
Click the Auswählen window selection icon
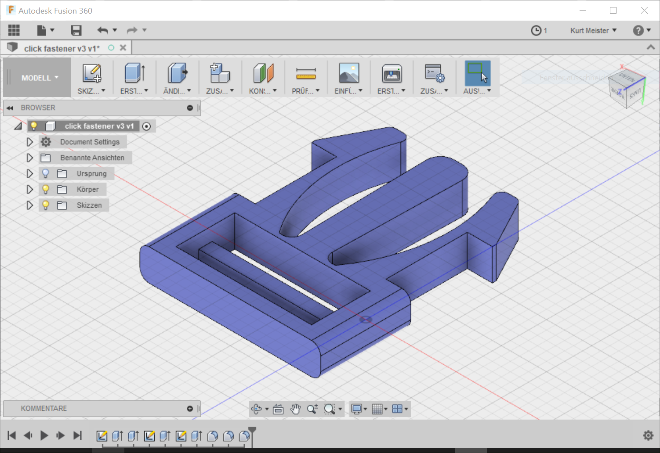(x=478, y=73)
